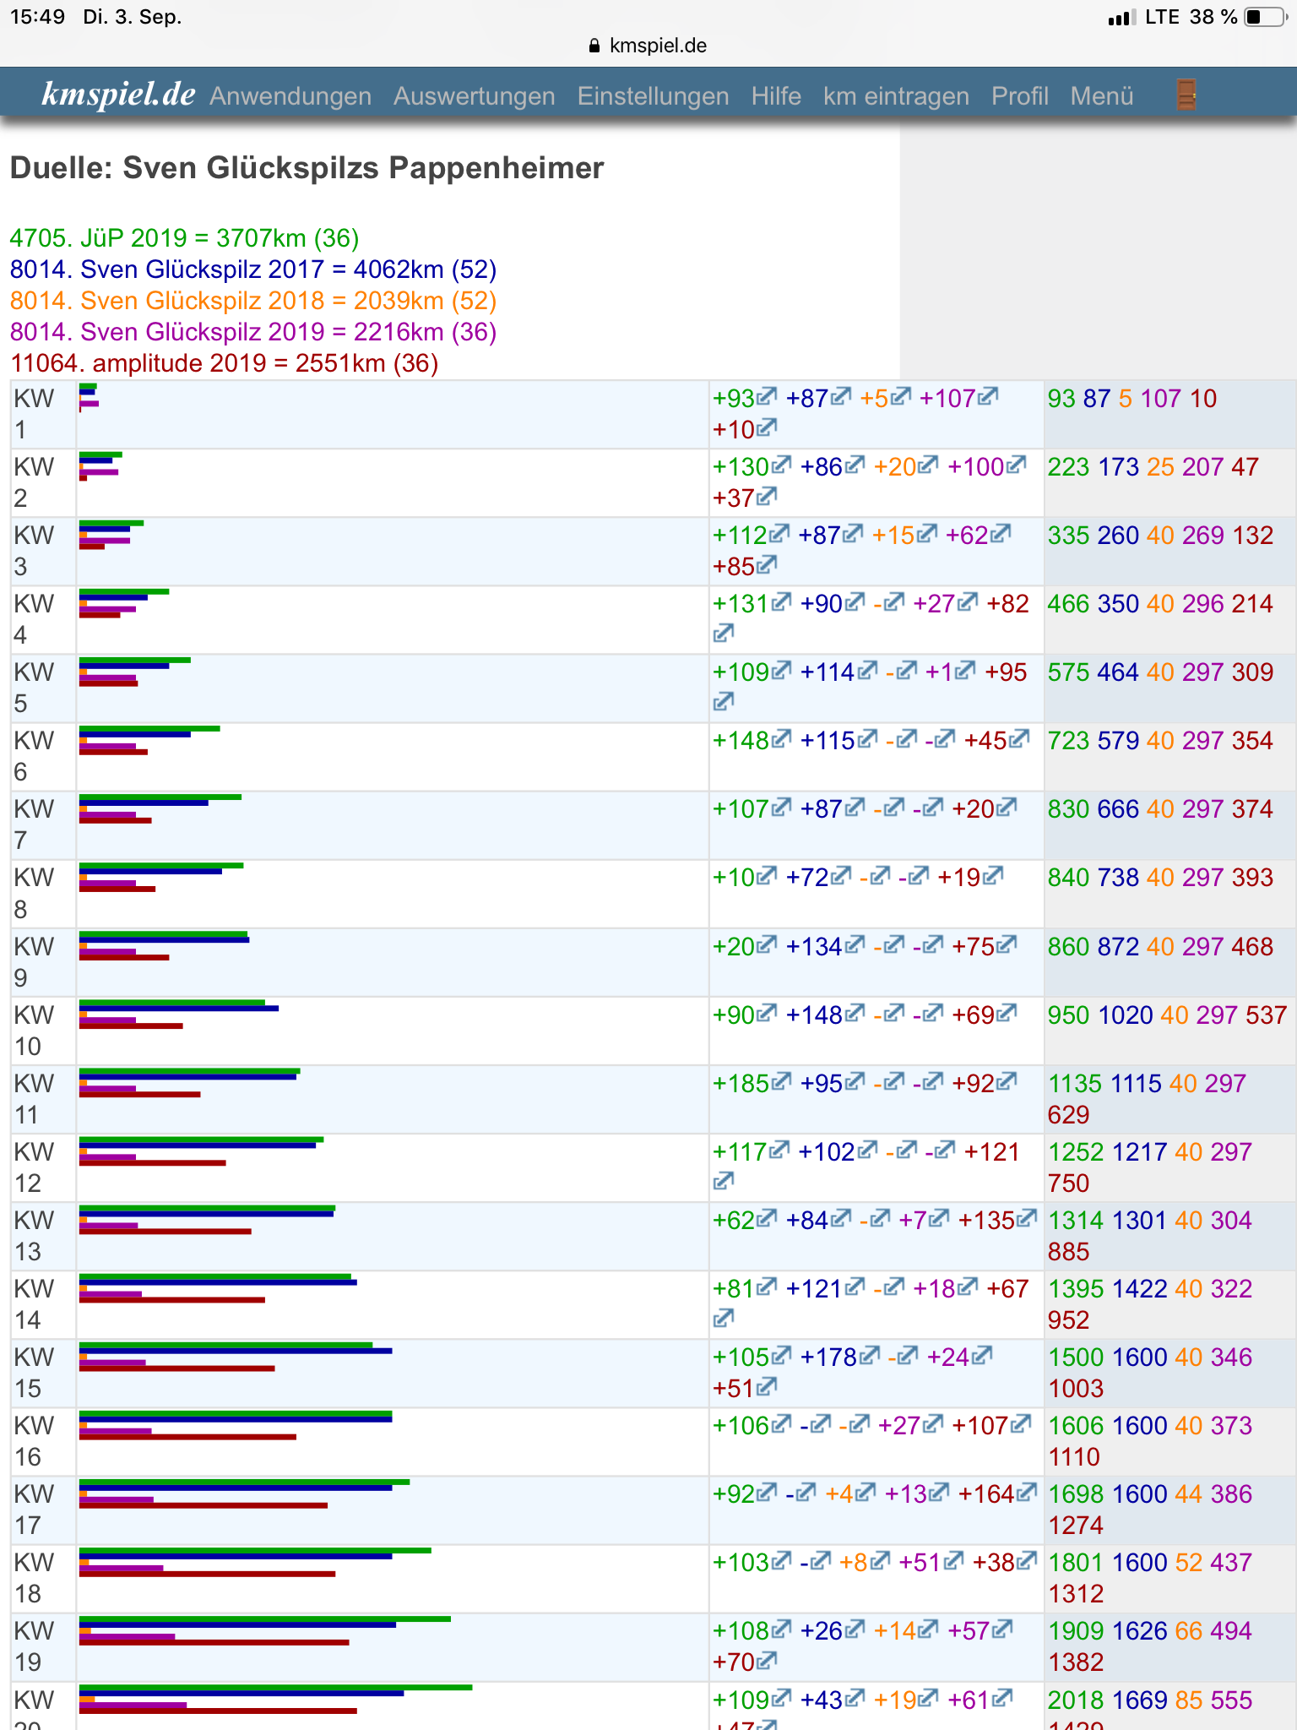Open edit icon next to +87 in KW 1
The height and width of the screenshot is (1730, 1297).
(841, 396)
